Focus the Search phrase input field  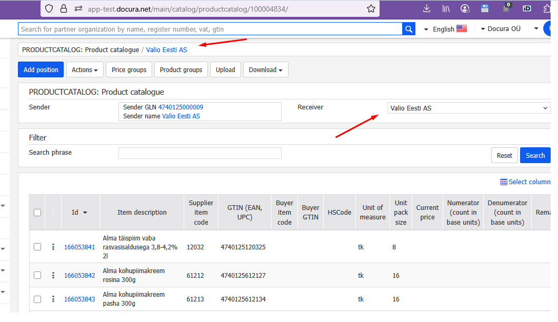tap(200, 153)
